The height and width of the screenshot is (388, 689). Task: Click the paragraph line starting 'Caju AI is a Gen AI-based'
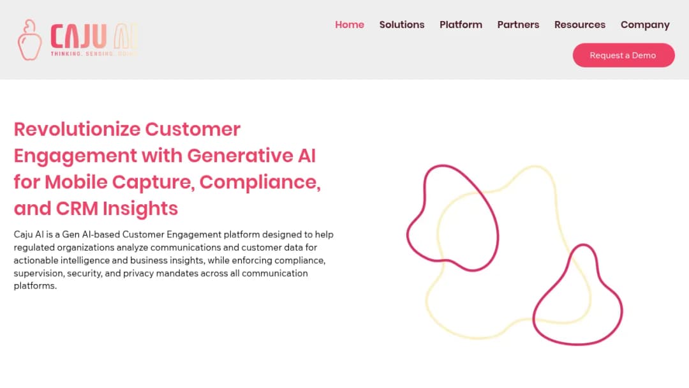coord(174,235)
